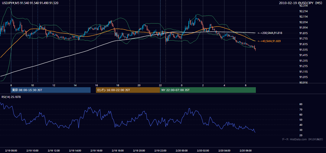Click the London 16:00-22:00 JST session bar
Screen dimensions: 326x153
pos(128,90)
